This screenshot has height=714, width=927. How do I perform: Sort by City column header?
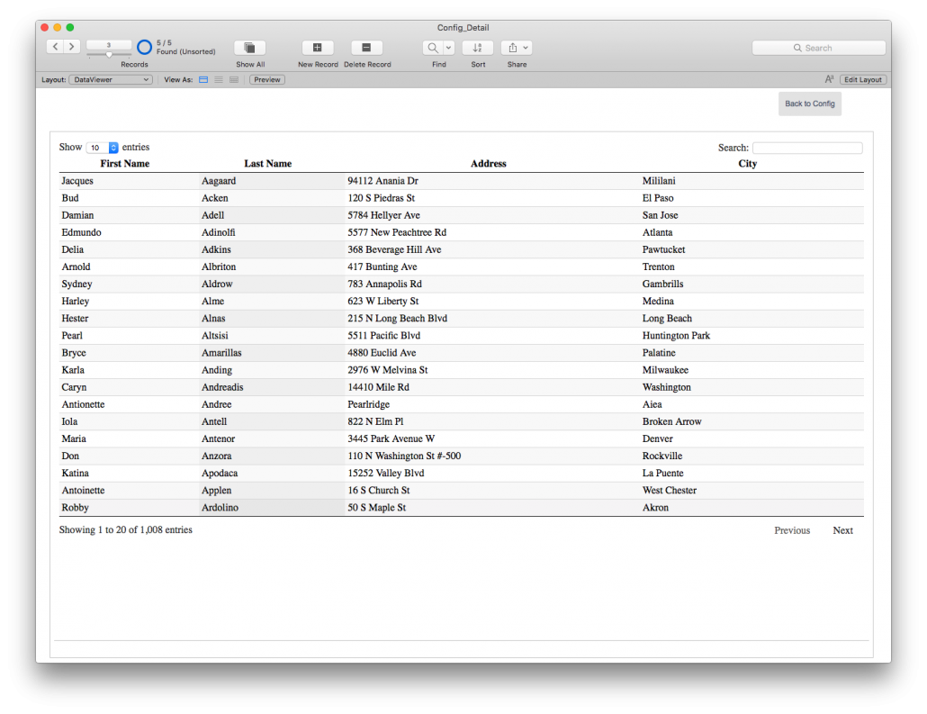tap(747, 163)
